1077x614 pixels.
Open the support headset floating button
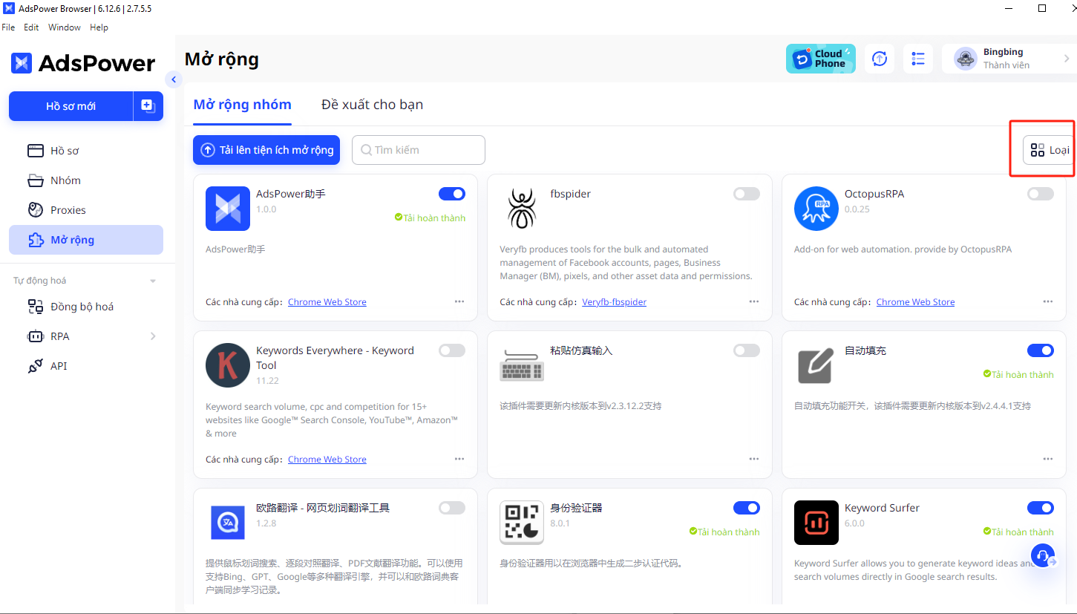pyautogui.click(x=1044, y=556)
